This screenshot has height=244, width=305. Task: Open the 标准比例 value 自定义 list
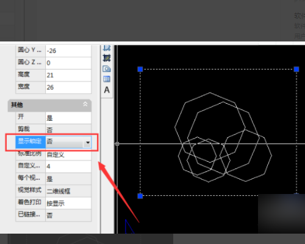point(68,154)
